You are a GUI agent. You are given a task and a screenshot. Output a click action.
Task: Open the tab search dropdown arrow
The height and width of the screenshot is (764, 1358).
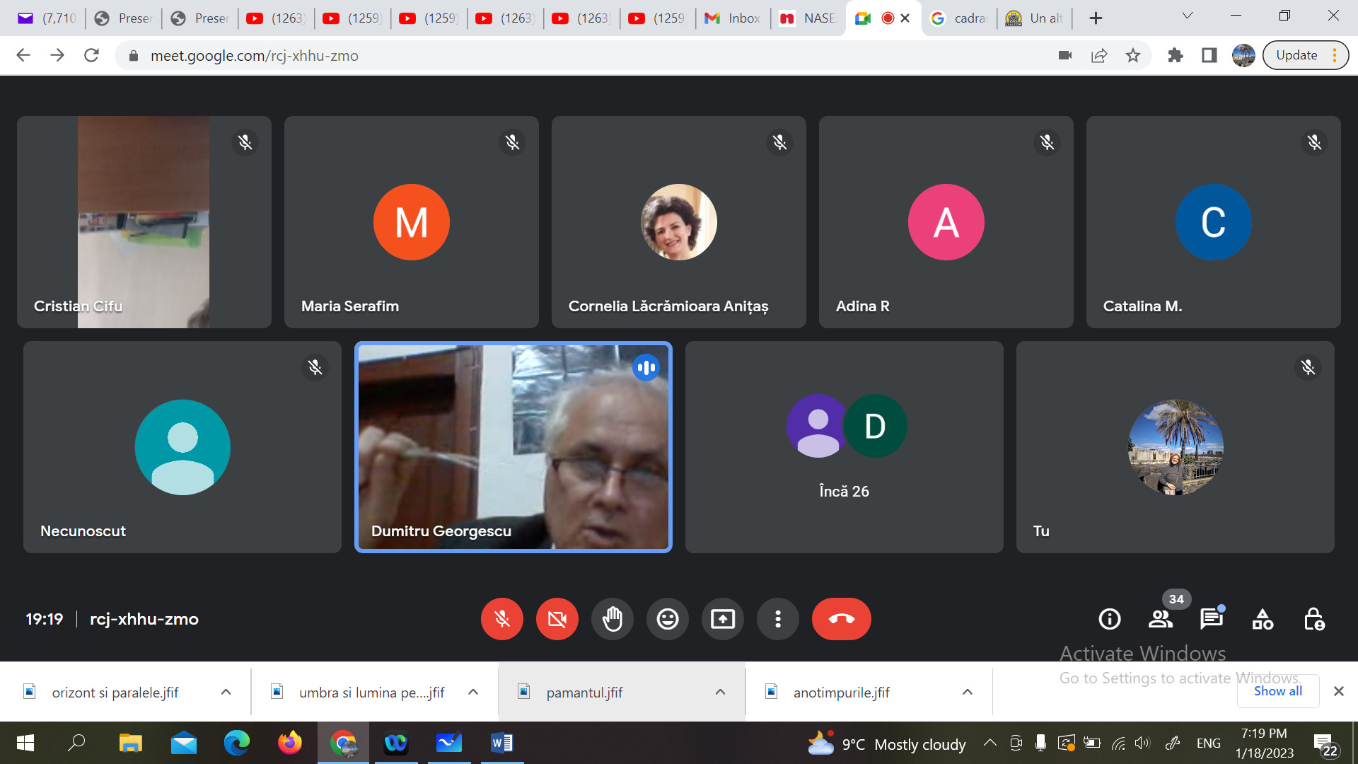pos(1188,16)
